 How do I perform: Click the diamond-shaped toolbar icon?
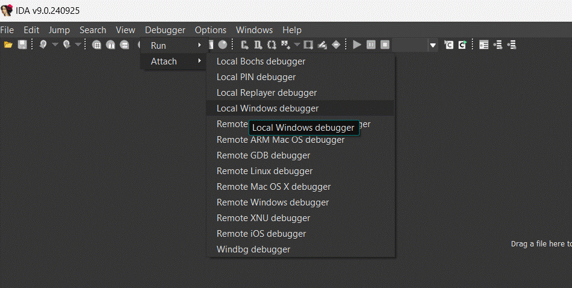click(336, 45)
